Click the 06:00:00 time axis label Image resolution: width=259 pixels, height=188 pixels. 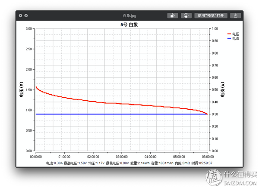tap(208, 157)
